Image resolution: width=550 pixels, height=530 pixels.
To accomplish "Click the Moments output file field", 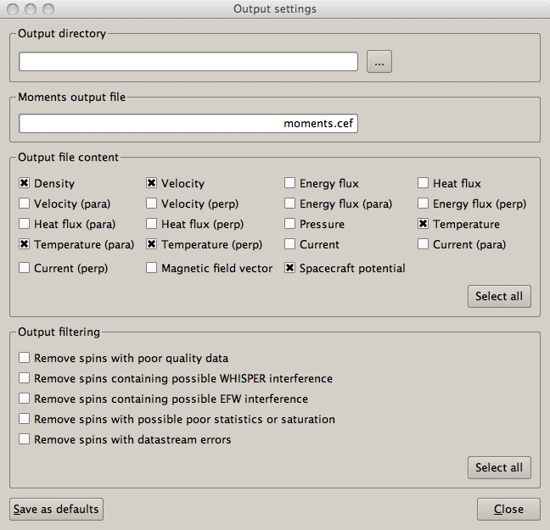I will 188,124.
